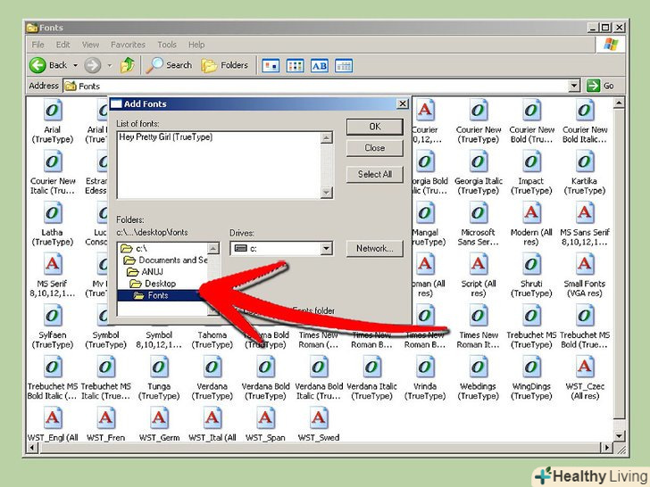Viewport: 650px width, 487px height.
Task: Select WST_Swed font icon
Action: click(319, 418)
